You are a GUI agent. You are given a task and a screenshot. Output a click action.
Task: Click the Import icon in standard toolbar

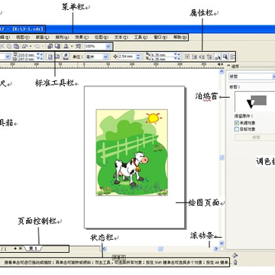50,47
